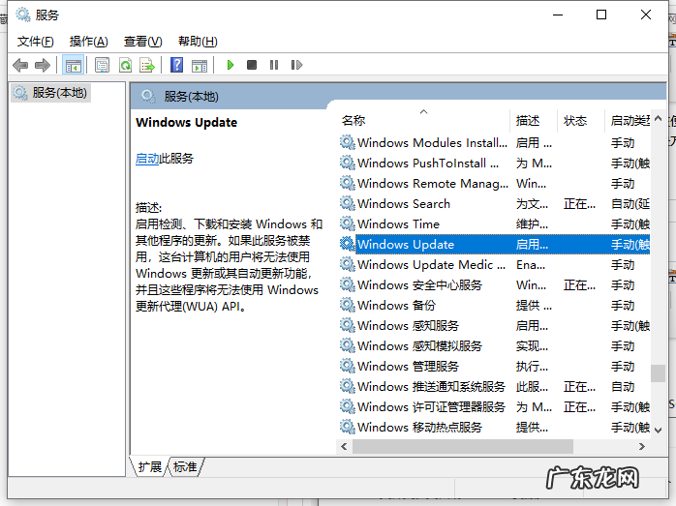Click the gear icon of Windows 移动热点服务
Image resolution: width=676 pixels, height=506 pixels.
[x=347, y=427]
